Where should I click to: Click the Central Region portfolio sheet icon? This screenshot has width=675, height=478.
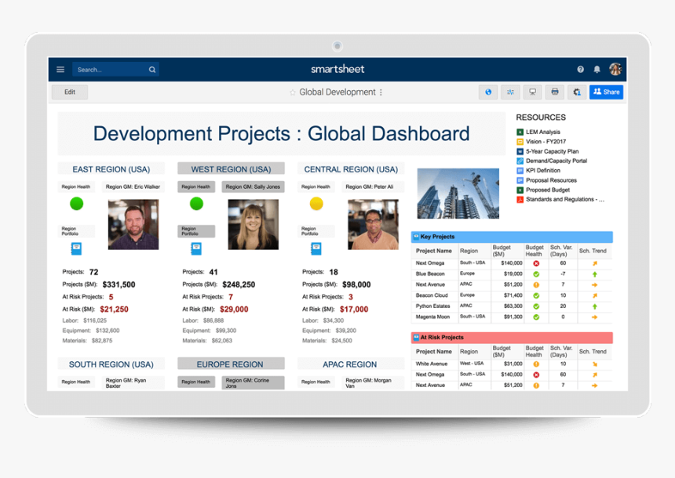click(316, 249)
